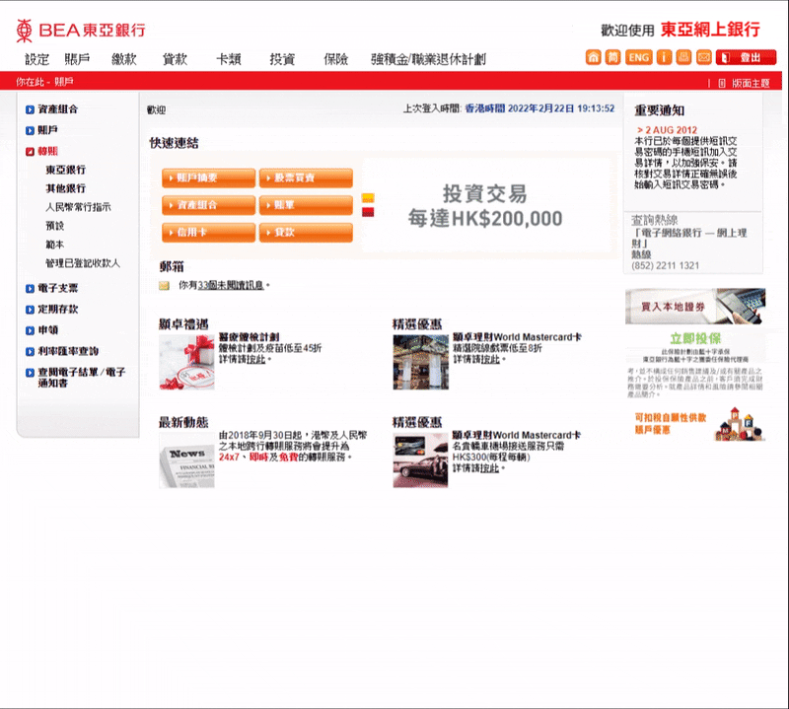Click the 股票買賣 quick link button
Viewport: 789px width, 709px height.
coord(306,178)
